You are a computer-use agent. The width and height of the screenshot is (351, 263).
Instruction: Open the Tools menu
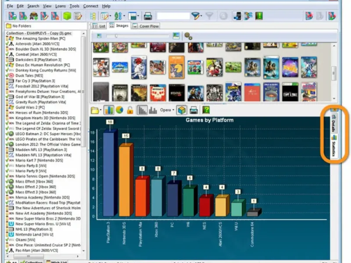(x=74, y=6)
